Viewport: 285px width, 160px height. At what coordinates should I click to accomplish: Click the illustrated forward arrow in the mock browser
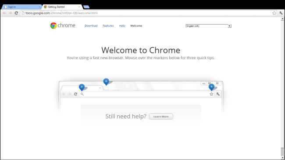coord(70,94)
